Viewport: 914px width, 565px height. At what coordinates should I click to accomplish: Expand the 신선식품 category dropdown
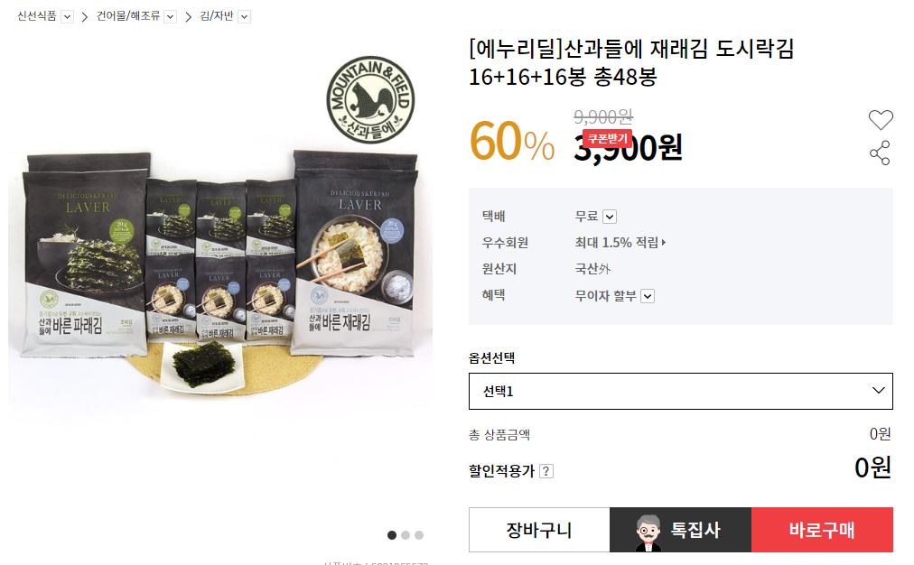tap(68, 17)
